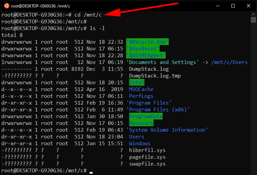
Task: Click the 'Program Files' directory name
Action: [149, 103]
